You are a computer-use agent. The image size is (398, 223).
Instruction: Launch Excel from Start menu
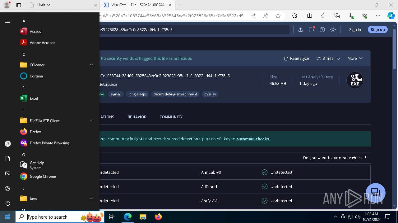tap(56, 98)
